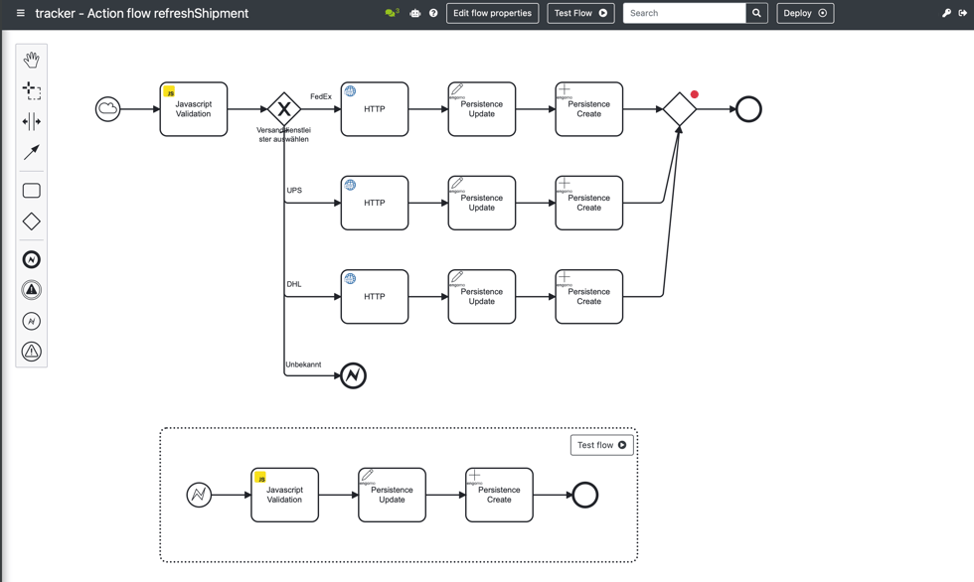
Task: Select the top Javascript Validation task
Action: coord(194,109)
